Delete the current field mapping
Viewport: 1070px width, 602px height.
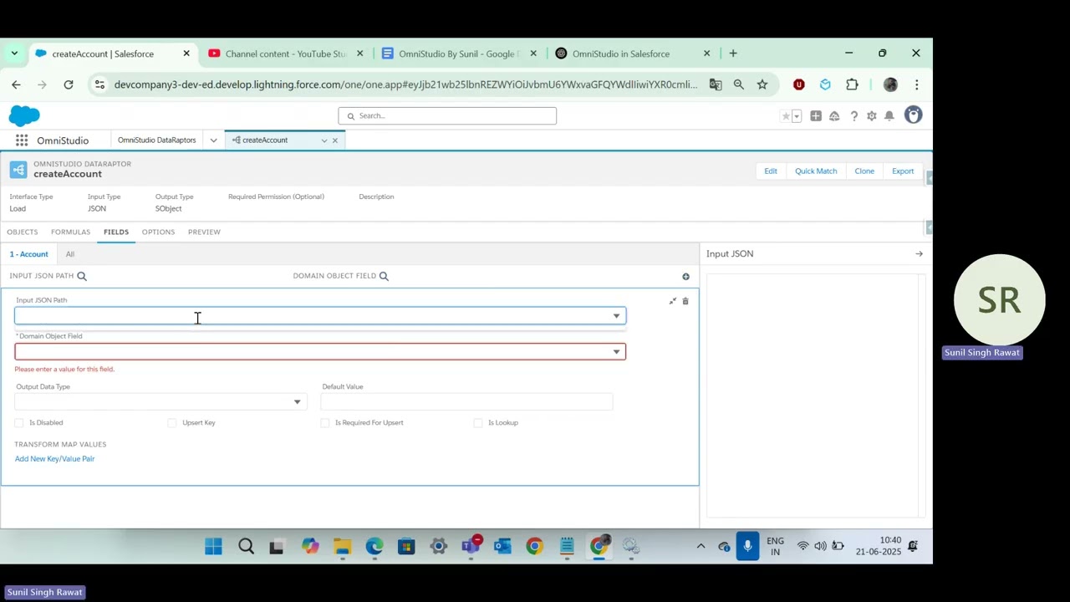point(685,301)
